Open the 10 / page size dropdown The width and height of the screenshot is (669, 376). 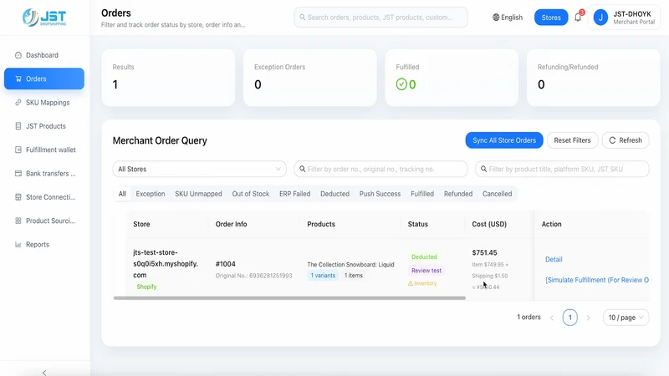626,318
